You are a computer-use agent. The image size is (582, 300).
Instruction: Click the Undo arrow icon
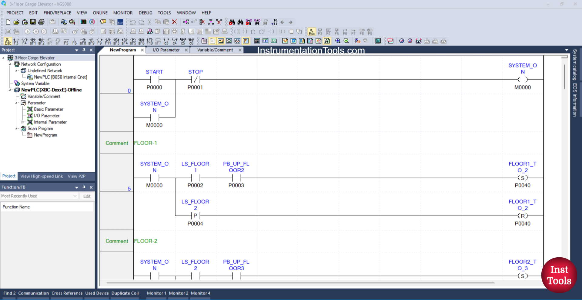coord(133,22)
